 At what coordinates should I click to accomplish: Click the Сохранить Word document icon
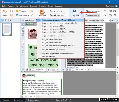(x=76, y=12)
